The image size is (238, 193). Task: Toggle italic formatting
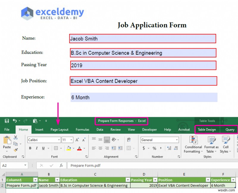click(x=37, y=148)
